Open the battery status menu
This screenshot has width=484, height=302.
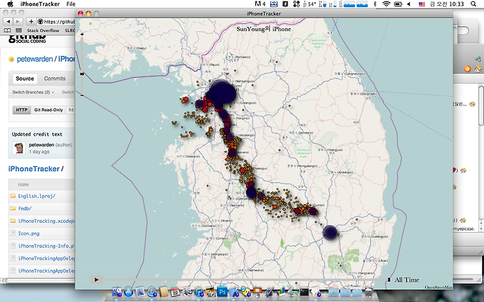pos(398,4)
